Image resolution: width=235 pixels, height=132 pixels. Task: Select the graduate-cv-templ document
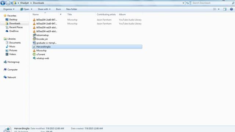point(46,43)
